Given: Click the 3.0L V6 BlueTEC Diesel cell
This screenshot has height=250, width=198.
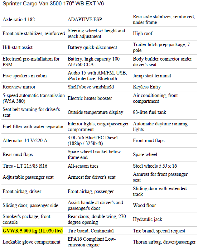Looking at the screenshot, I should (x=93, y=140).
